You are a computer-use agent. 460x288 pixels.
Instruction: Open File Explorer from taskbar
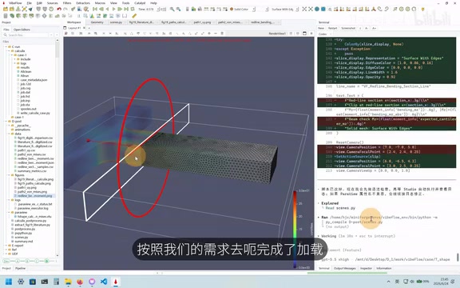pos(68,282)
